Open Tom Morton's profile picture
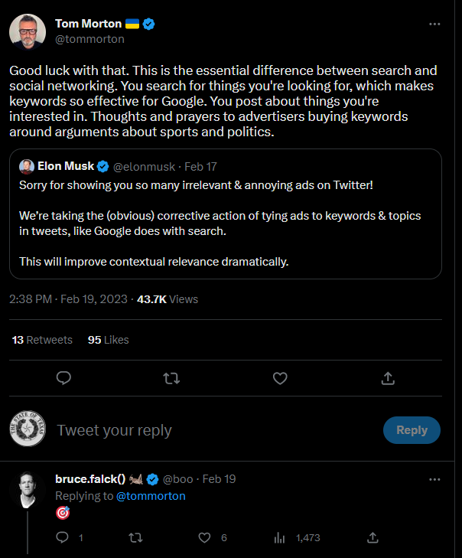The height and width of the screenshot is (558, 462). [27, 31]
